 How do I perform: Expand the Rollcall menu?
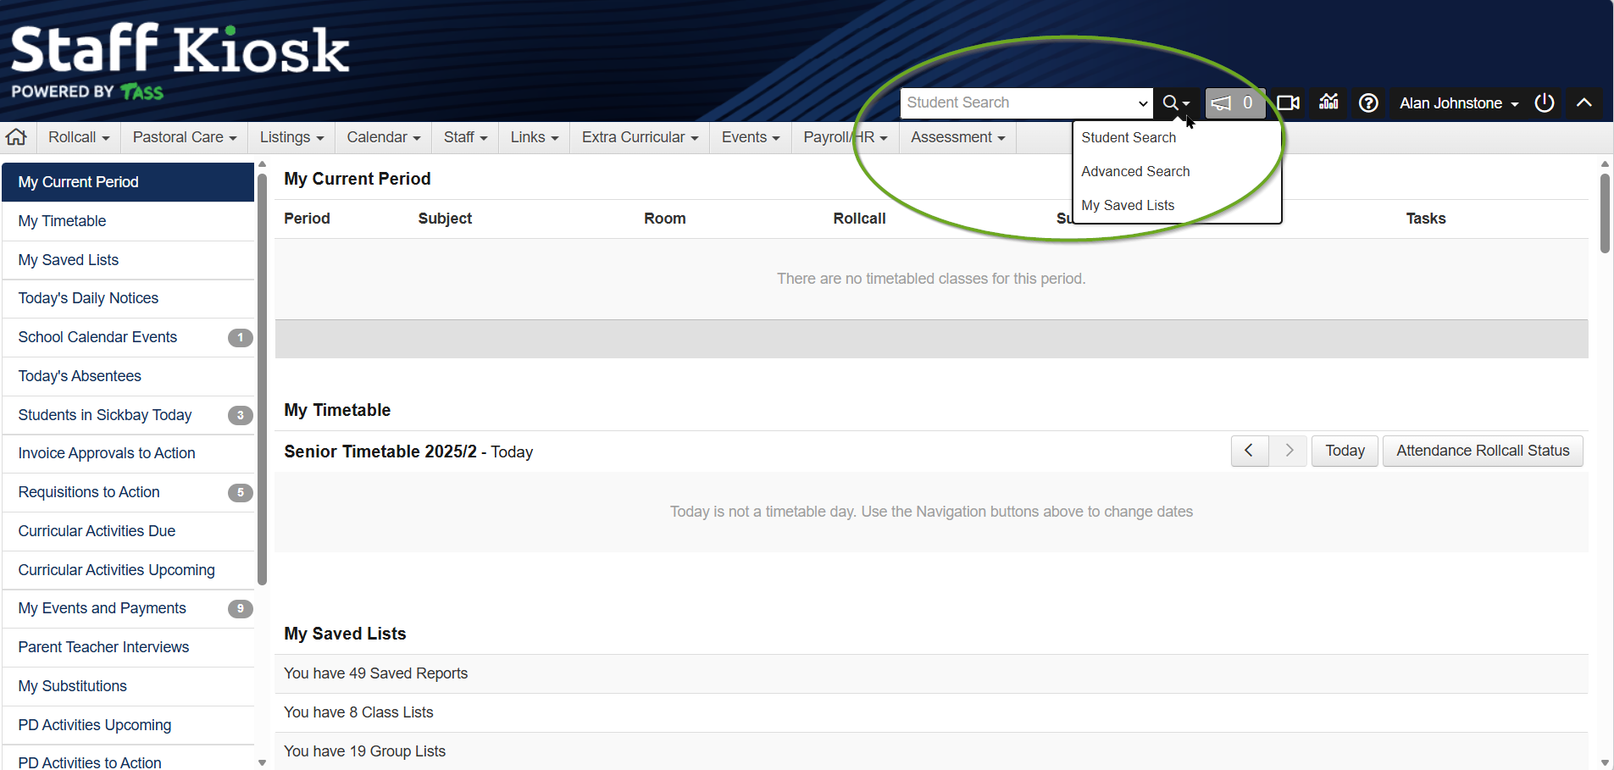pyautogui.click(x=79, y=137)
